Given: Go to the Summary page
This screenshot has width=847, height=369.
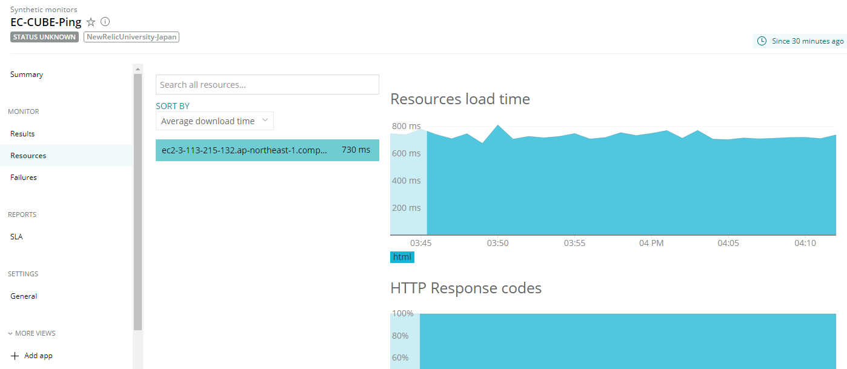Looking at the screenshot, I should 27,75.
